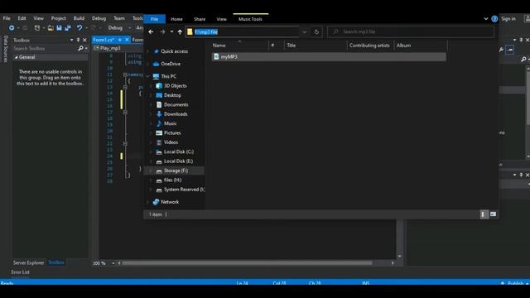This screenshot has width=530, height=298.
Task: Click the Publish status bar button
Action: click(x=514, y=283)
